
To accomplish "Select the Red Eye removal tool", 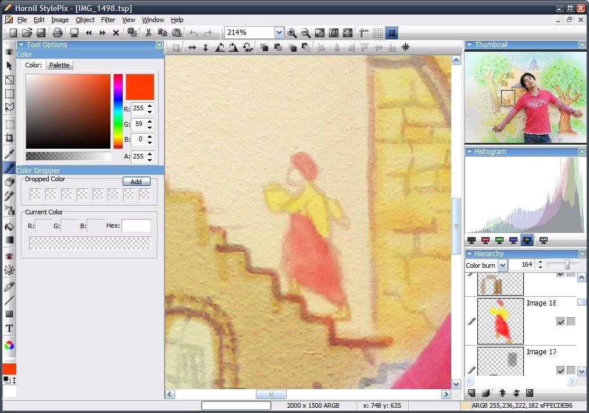I will [x=9, y=256].
